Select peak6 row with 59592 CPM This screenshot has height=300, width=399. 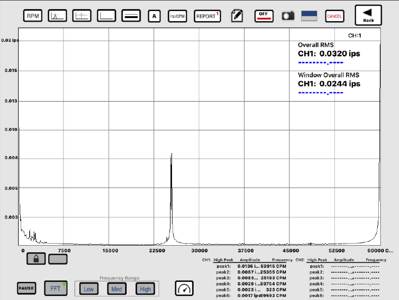coord(251,295)
